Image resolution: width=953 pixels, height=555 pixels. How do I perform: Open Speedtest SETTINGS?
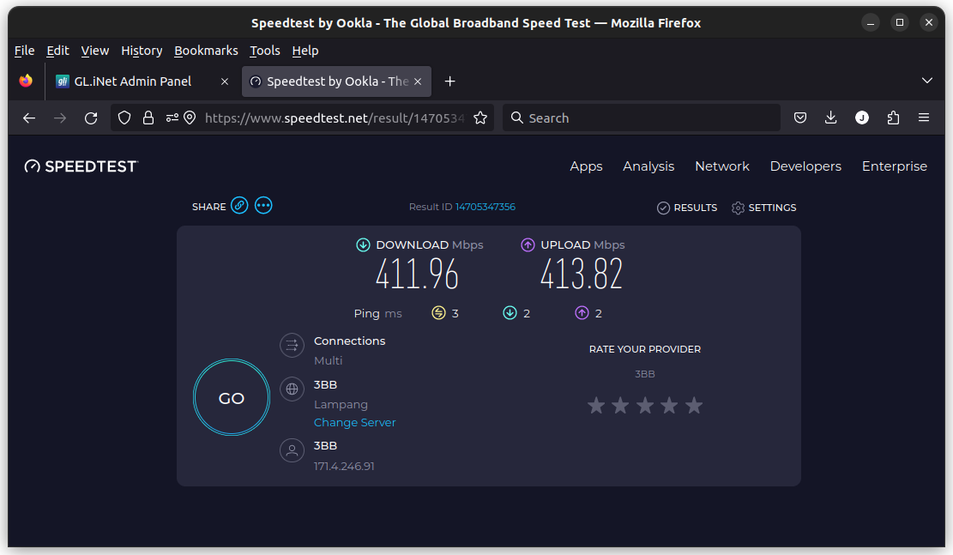[x=763, y=208]
